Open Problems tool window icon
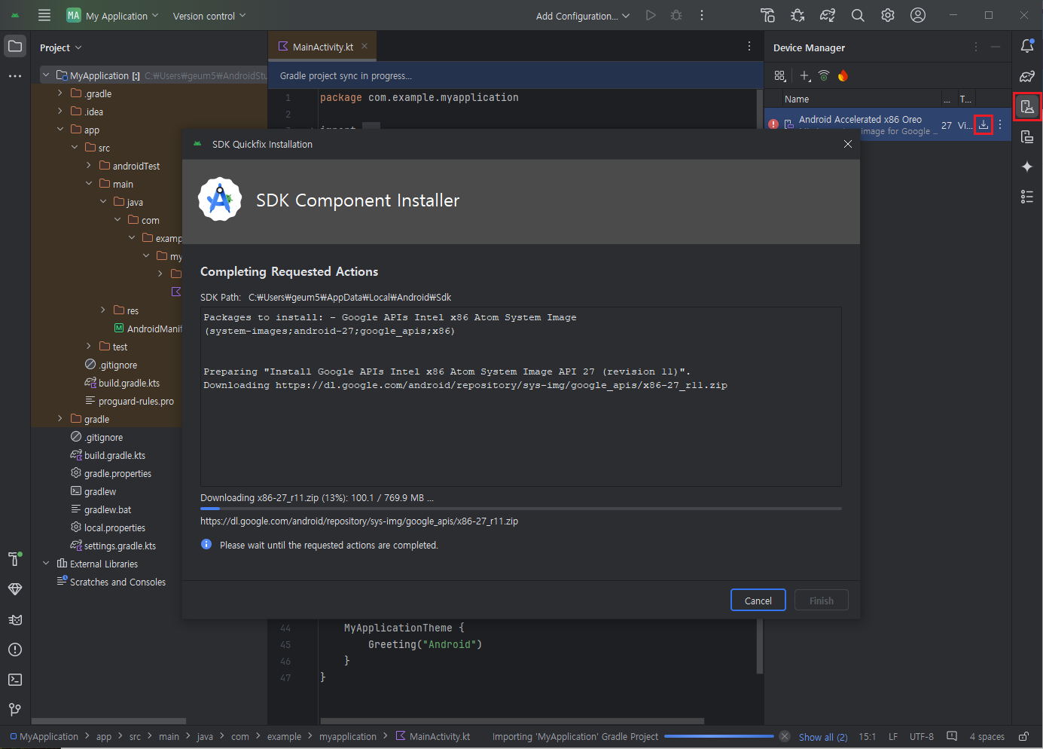 pyautogui.click(x=15, y=650)
